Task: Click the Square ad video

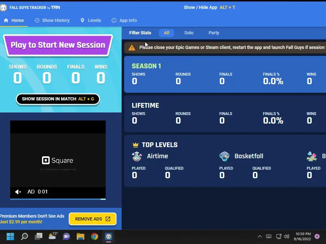Action: [x=58, y=160]
